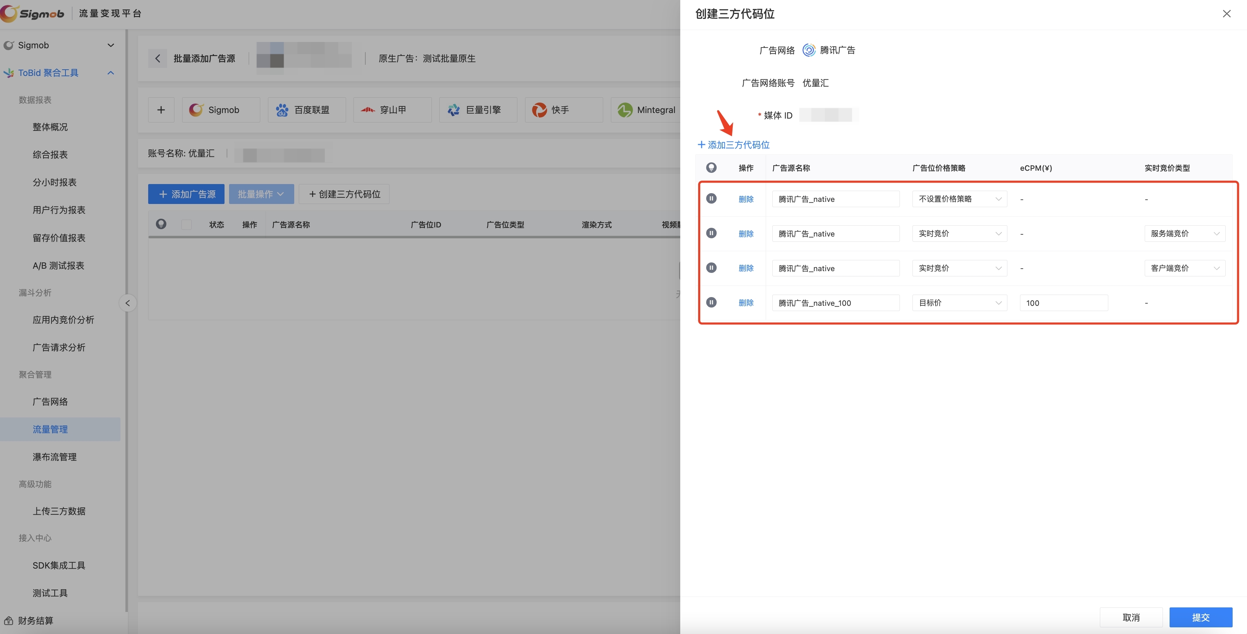The height and width of the screenshot is (634, 1247).
Task: Open 留存价值报表 in sidebar
Action: [59, 238]
